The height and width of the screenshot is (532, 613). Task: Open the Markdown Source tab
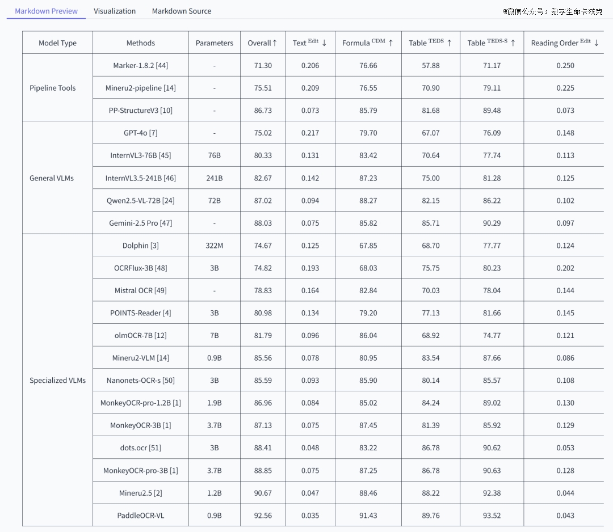(x=182, y=11)
